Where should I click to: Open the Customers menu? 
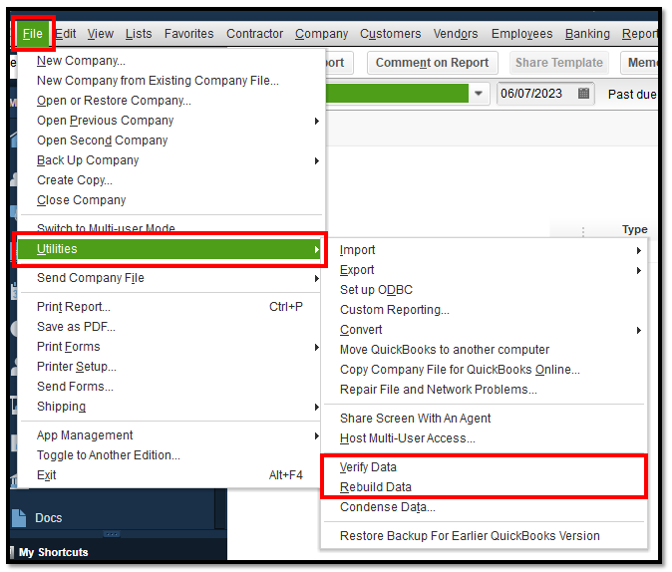coord(391,34)
